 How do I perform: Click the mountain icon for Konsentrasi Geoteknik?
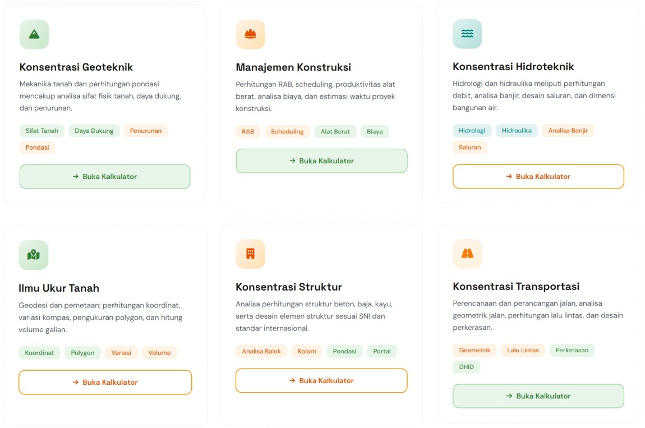point(34,35)
